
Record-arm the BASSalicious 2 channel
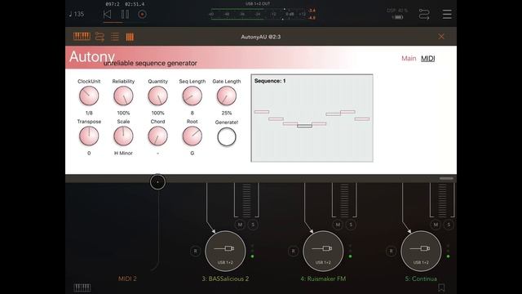pos(196,251)
